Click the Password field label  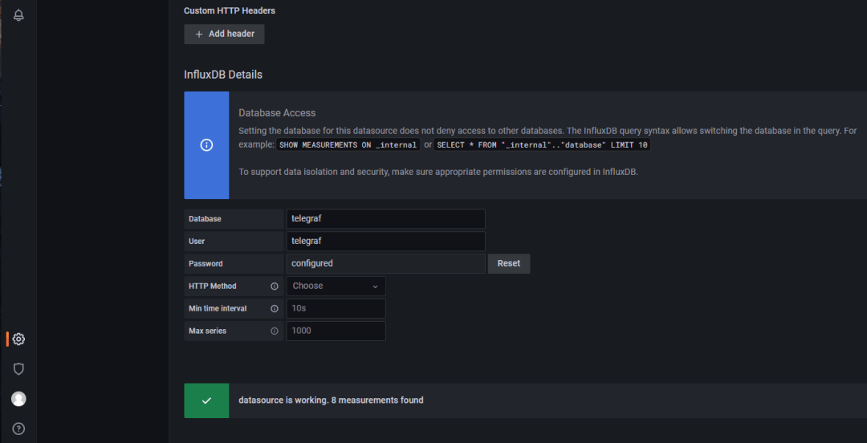point(206,264)
